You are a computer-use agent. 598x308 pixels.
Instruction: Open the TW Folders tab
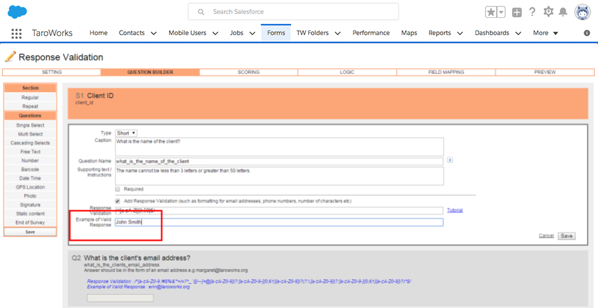(x=313, y=33)
